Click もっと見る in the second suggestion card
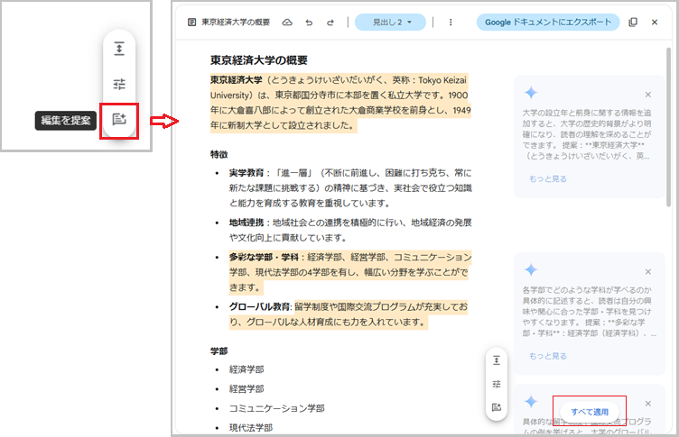This screenshot has width=679, height=437. [548, 356]
